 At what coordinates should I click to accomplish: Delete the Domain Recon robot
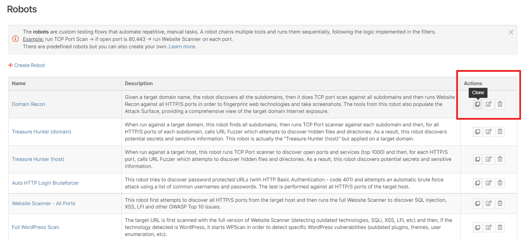(x=500, y=104)
